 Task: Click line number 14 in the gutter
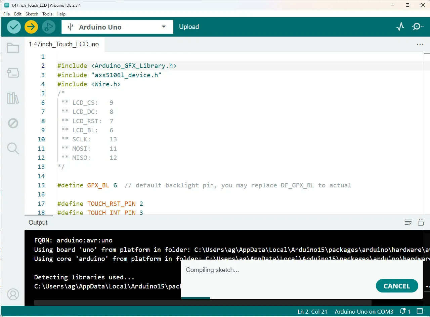[41, 176]
